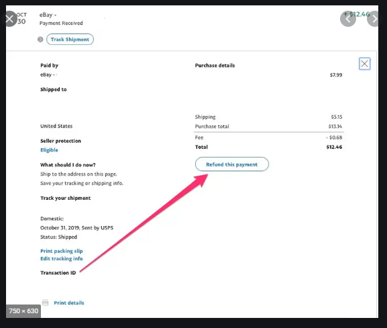Click the arrow icon beside Track Shipment
The width and height of the screenshot is (387, 328).
[40, 40]
